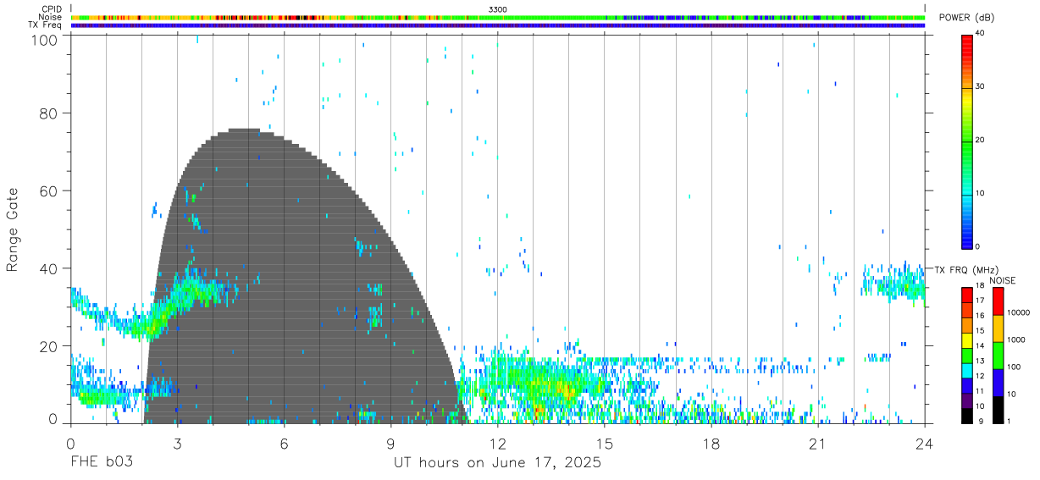
Task: Click the 80 range gate tick label
Action: click(48, 113)
